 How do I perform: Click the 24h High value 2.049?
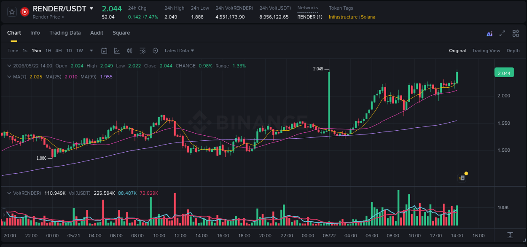point(171,17)
